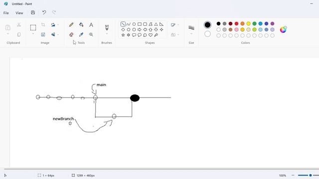The image size is (319, 179).
Task: Activate Color 2 white background selector
Action: pyautogui.click(x=207, y=34)
